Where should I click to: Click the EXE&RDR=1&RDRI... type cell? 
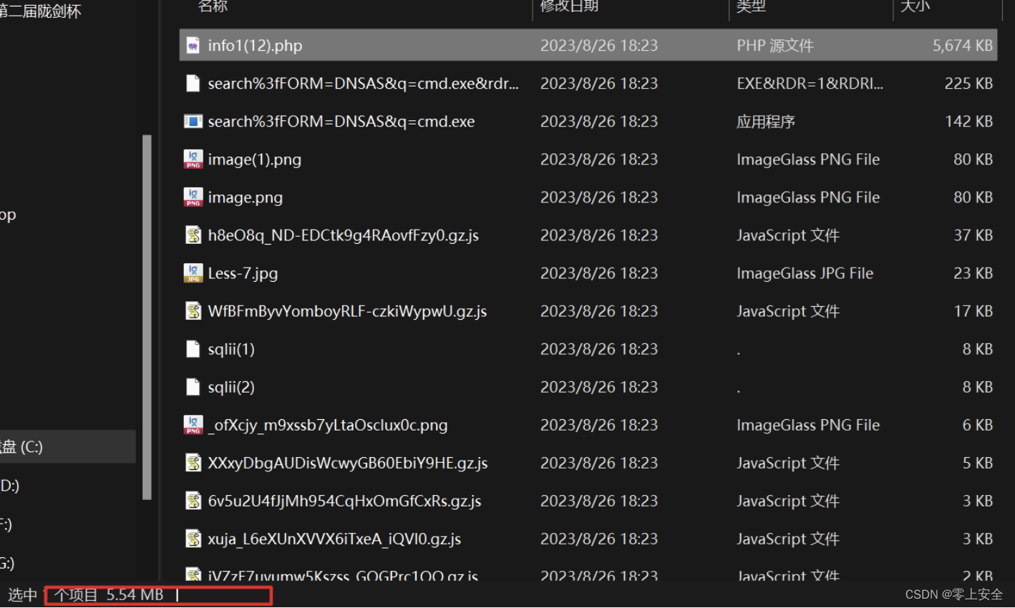point(810,84)
